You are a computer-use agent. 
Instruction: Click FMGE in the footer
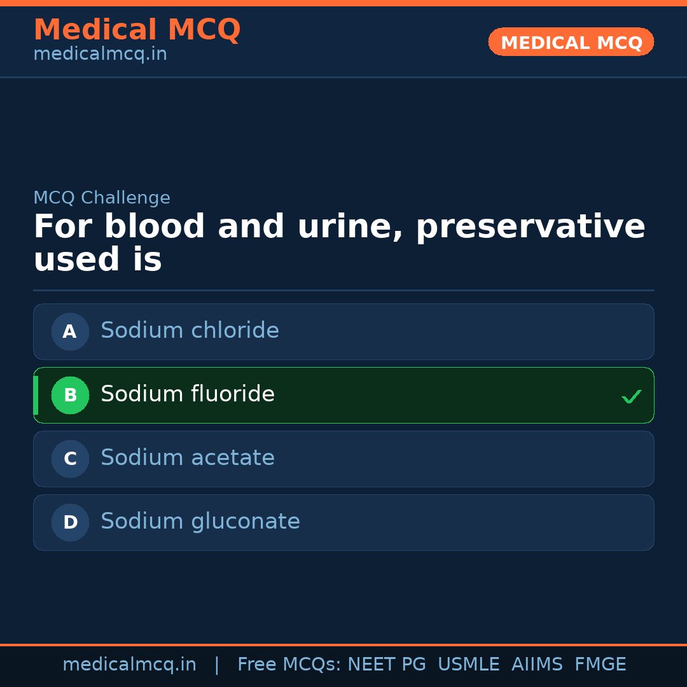click(600, 665)
